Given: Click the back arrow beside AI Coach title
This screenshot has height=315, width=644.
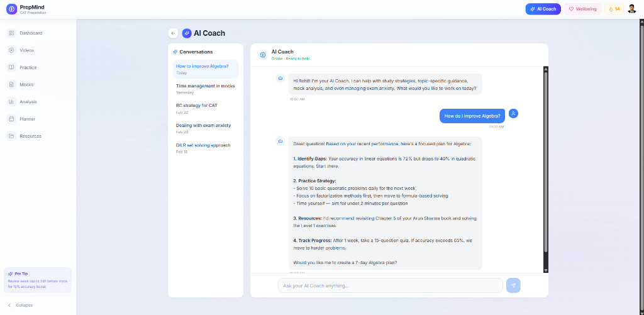Looking at the screenshot, I should 173,33.
